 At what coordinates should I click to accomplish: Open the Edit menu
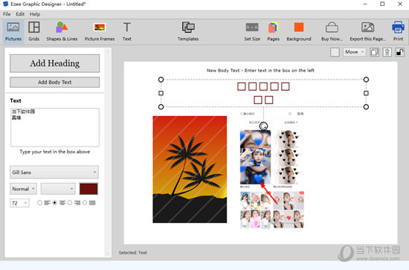[x=20, y=14]
